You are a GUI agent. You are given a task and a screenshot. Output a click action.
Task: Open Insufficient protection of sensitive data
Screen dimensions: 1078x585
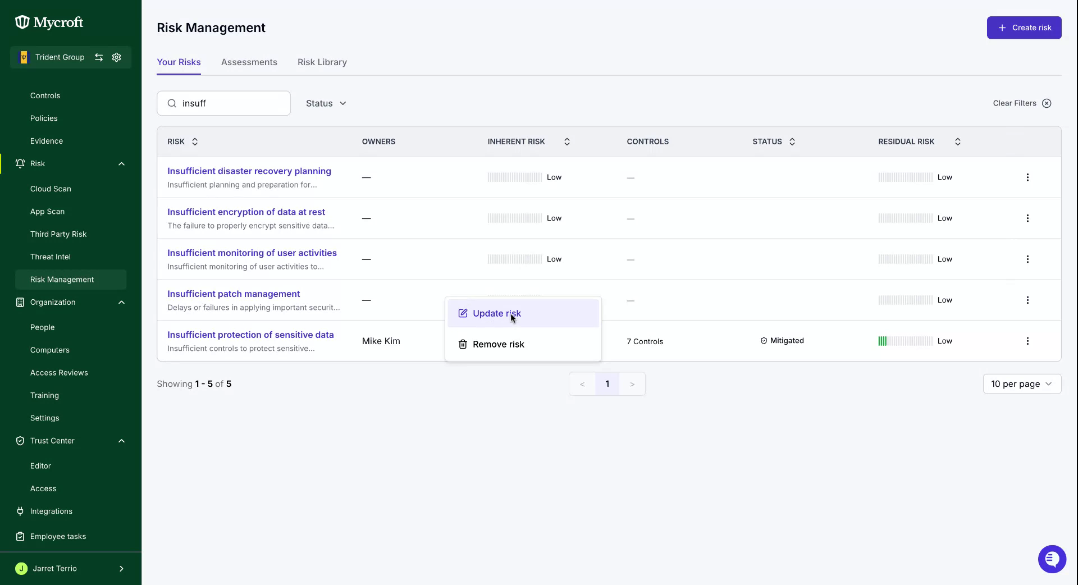point(250,335)
